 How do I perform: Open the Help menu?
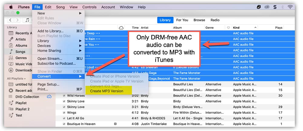tap(142, 7)
